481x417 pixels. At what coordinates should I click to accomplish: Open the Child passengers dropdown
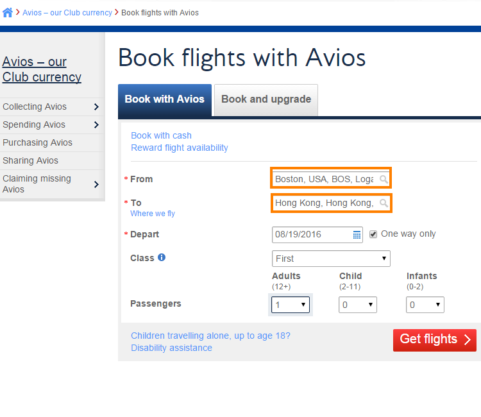click(357, 305)
